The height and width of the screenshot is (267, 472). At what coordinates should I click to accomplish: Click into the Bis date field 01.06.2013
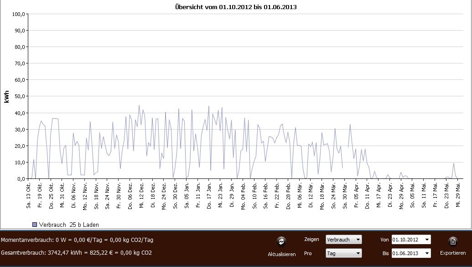click(407, 253)
